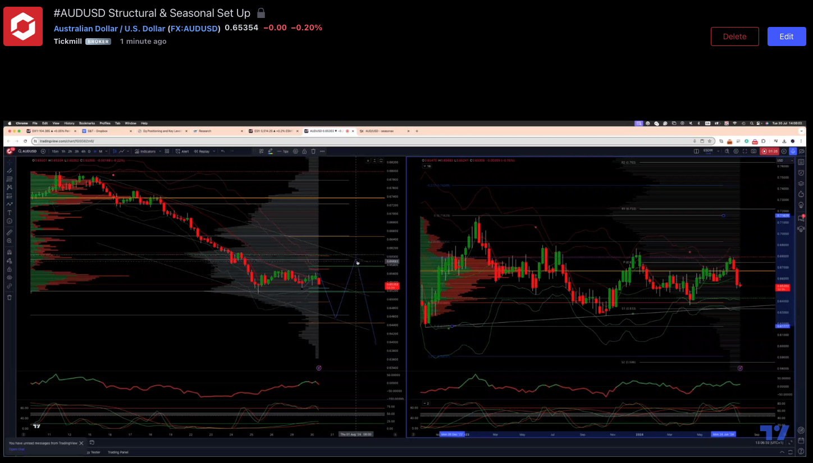The image size is (813, 463).
Task: Open the ESDW layout name dropdown
Action: click(718, 151)
